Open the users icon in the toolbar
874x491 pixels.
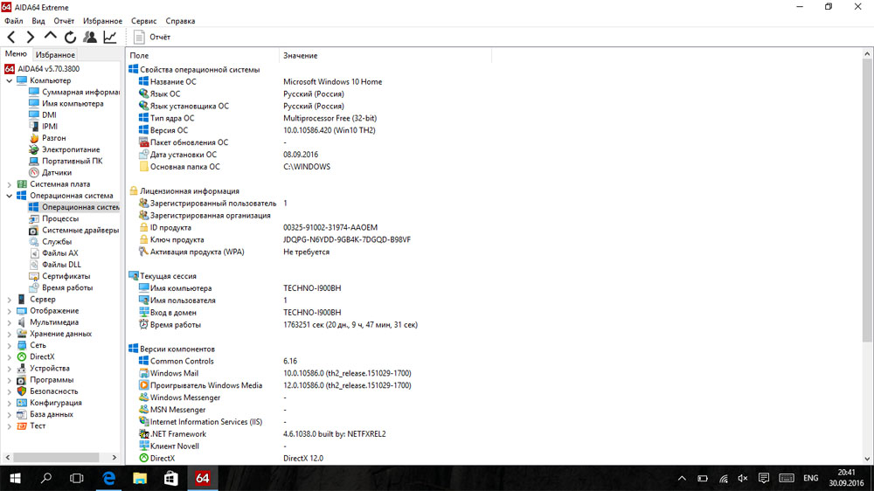tap(90, 37)
